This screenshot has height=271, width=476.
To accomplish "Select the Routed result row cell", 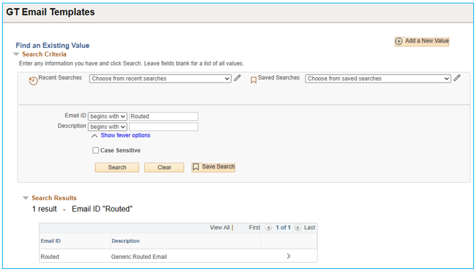I will [x=50, y=257].
